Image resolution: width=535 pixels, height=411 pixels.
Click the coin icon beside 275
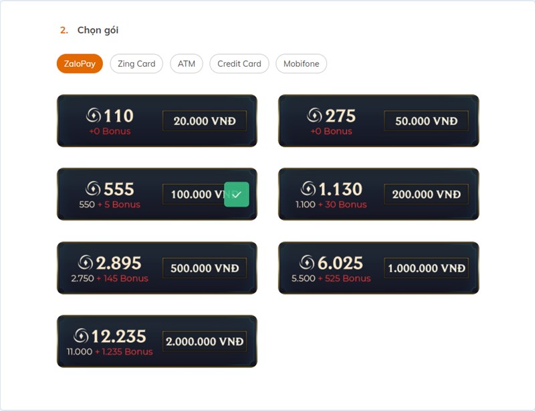point(314,116)
